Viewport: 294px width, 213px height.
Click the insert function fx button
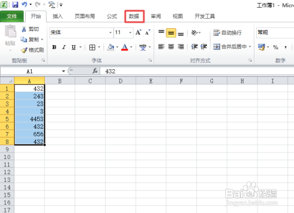[x=95, y=71]
